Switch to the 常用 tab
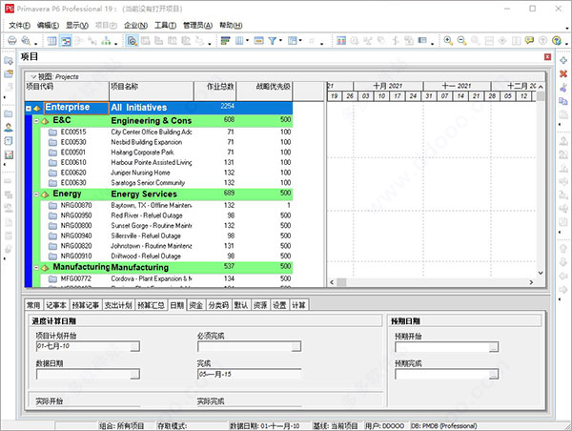Image resolution: width=572 pixels, height=431 pixels. point(34,305)
